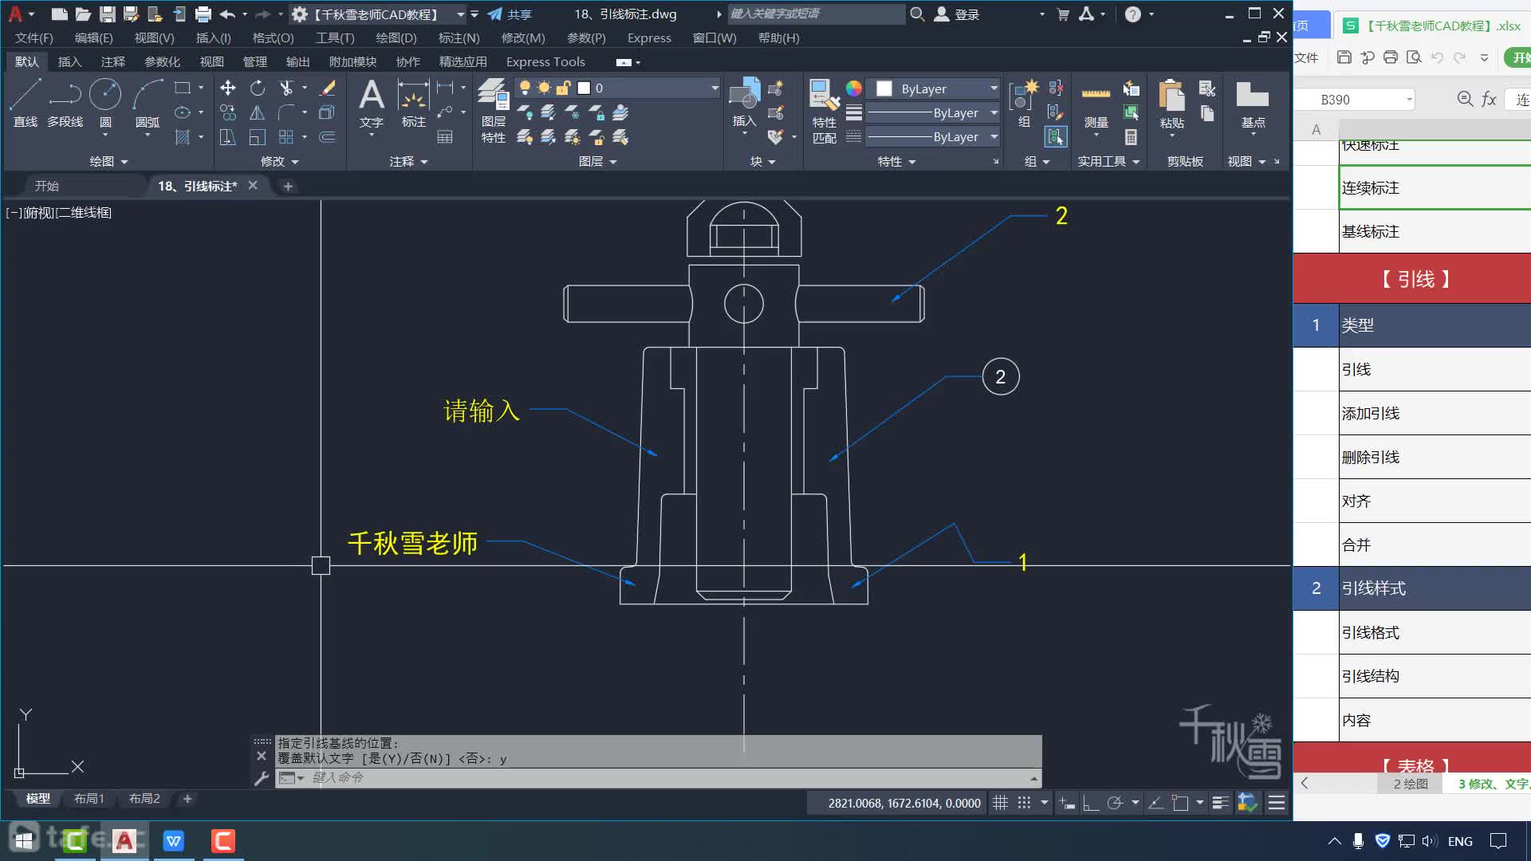Screen dimensions: 1531x861
Task: Click the command line settings wrench button
Action: coord(262,778)
